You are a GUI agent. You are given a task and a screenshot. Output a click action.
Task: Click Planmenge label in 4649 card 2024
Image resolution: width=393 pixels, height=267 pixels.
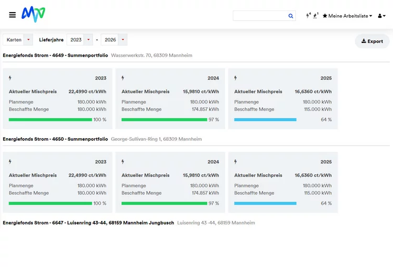click(134, 102)
